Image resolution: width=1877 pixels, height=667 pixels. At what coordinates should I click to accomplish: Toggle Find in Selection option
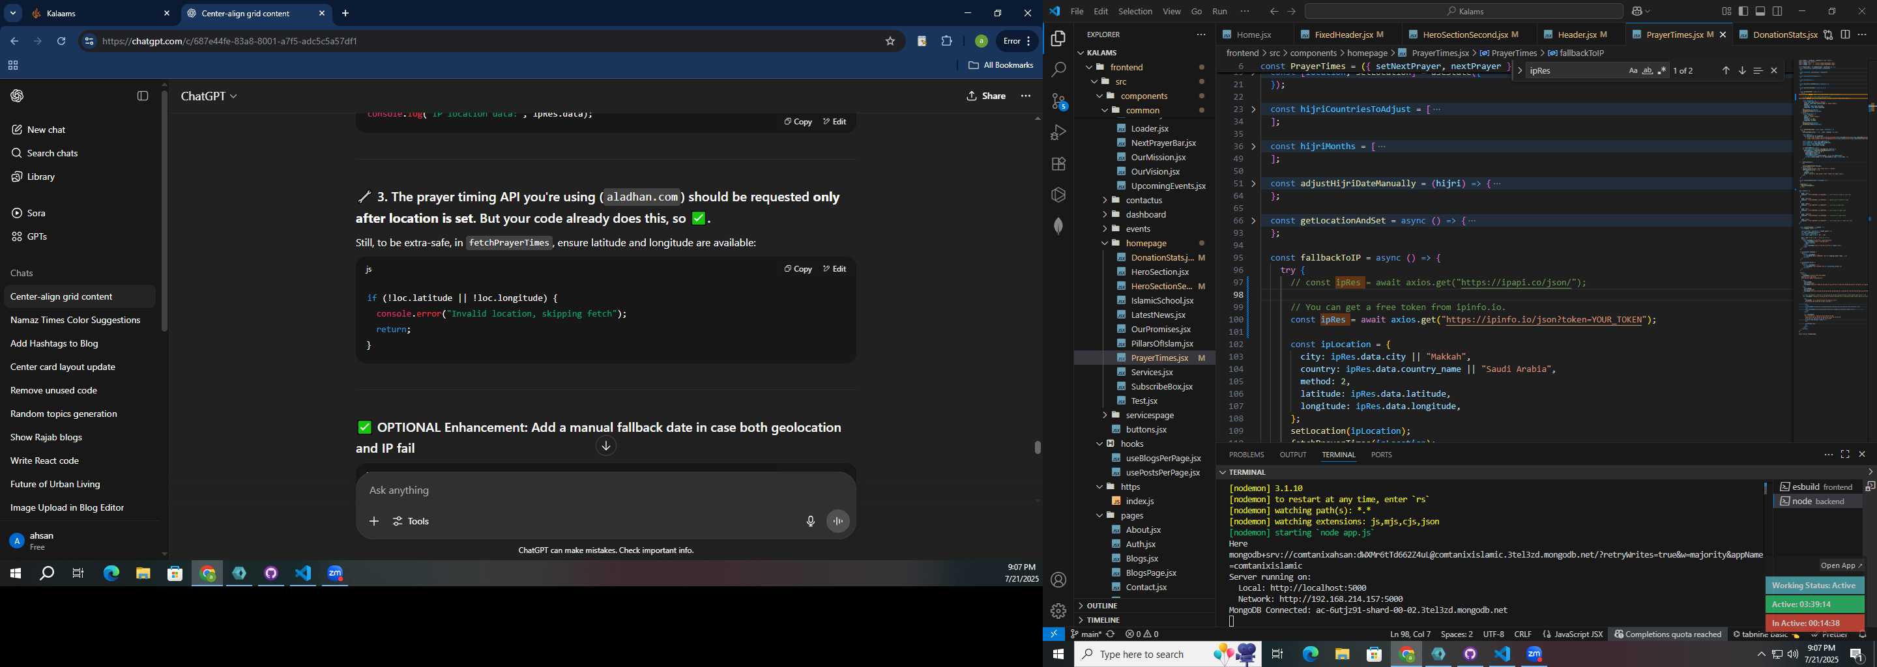point(1758,70)
